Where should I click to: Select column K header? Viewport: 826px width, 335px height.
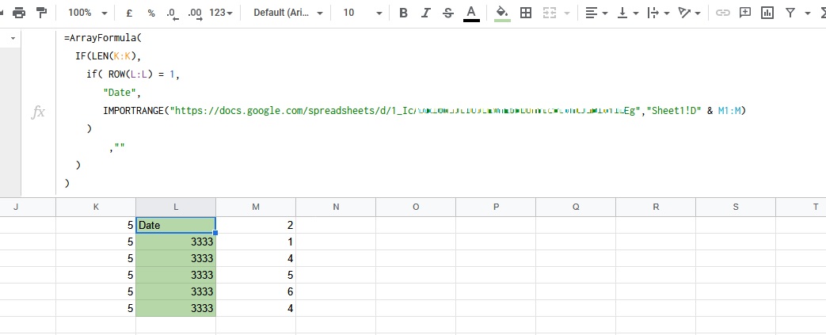point(96,207)
